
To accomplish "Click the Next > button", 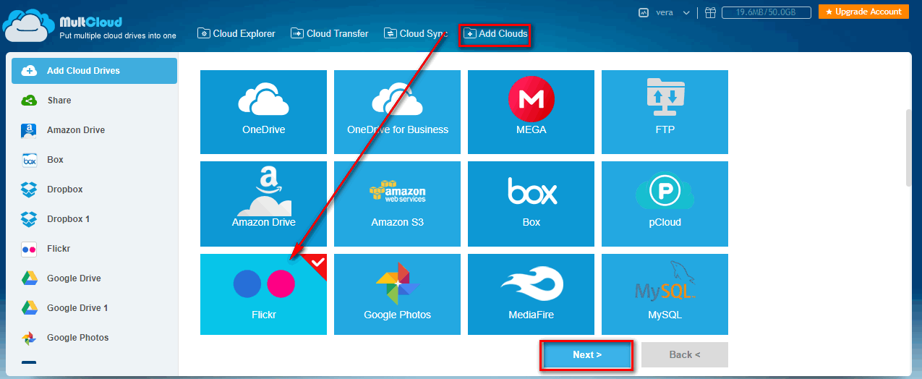I will 586,355.
